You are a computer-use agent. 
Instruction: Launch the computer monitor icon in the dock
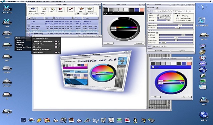click(103, 120)
